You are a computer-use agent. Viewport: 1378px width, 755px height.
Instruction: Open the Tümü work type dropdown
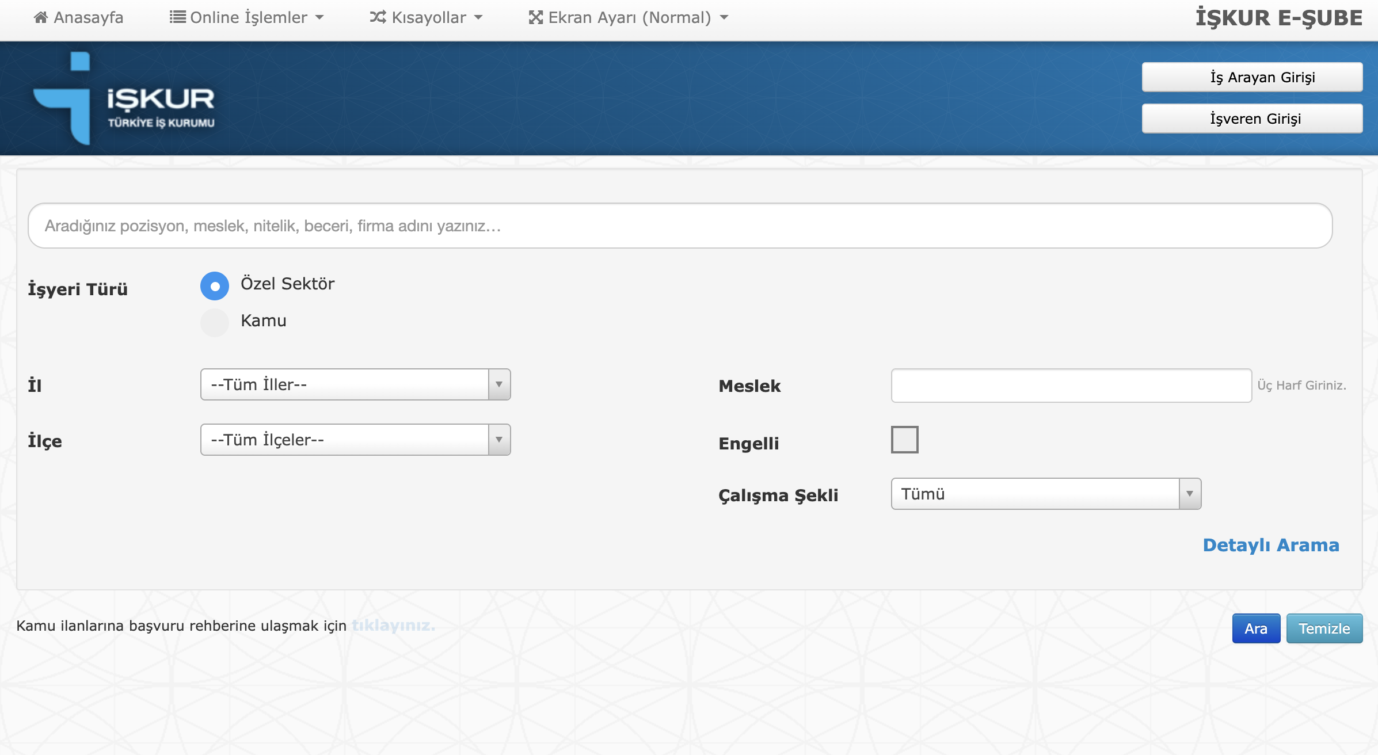pyautogui.click(x=1035, y=494)
